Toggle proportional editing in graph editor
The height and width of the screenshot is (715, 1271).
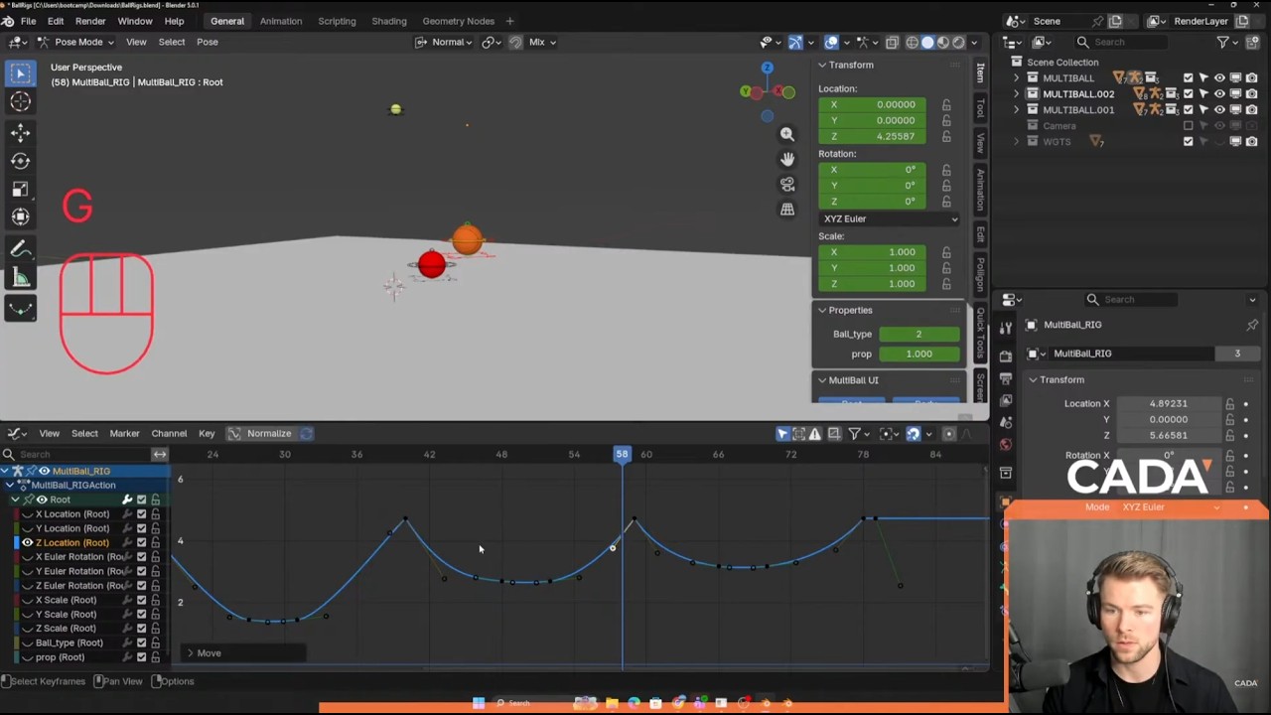pos(949,434)
